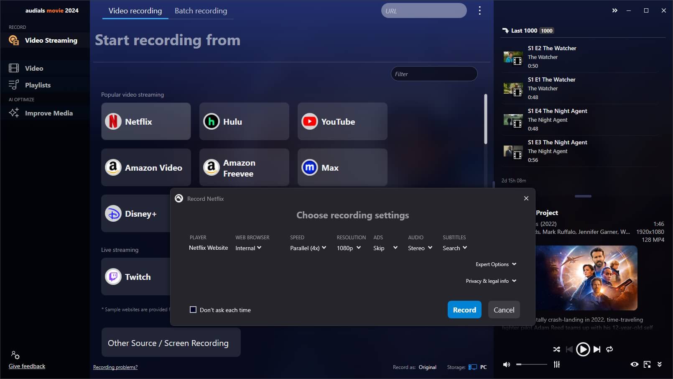Click the Filter search box
The width and height of the screenshot is (673, 379).
434,74
